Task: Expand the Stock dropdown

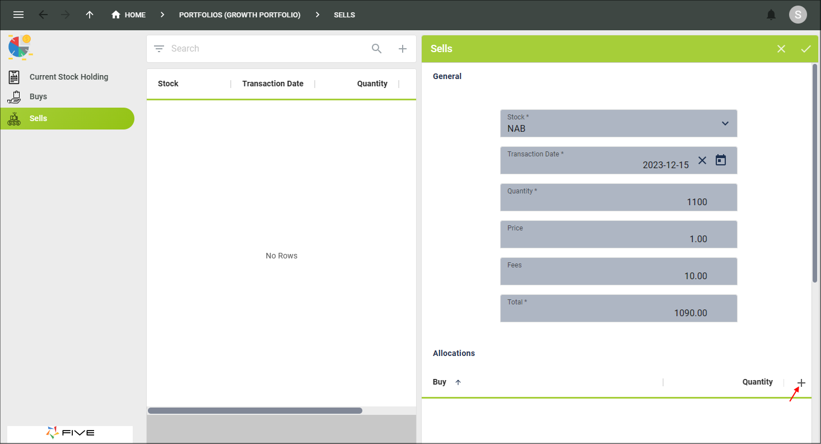Action: 725,123
